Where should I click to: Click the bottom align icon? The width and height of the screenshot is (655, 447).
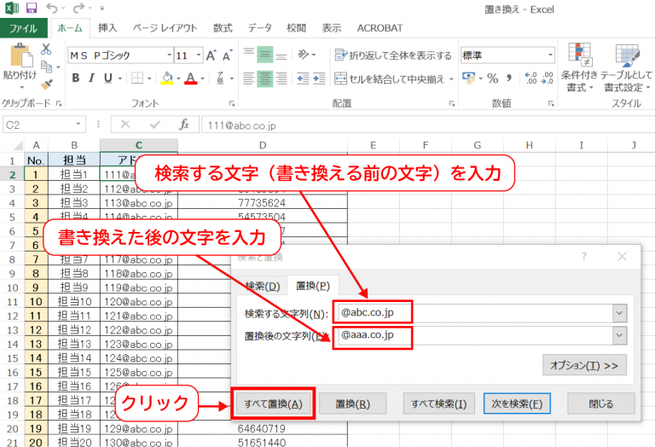click(x=281, y=55)
